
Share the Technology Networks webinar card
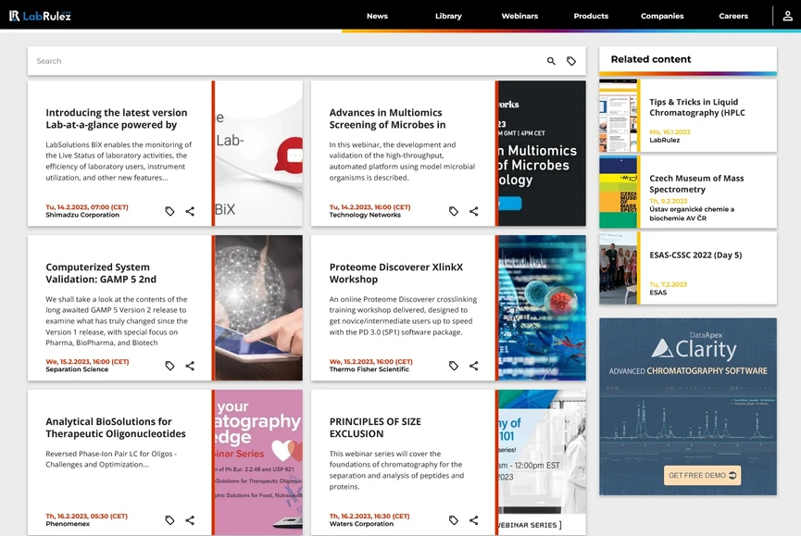[x=473, y=211]
